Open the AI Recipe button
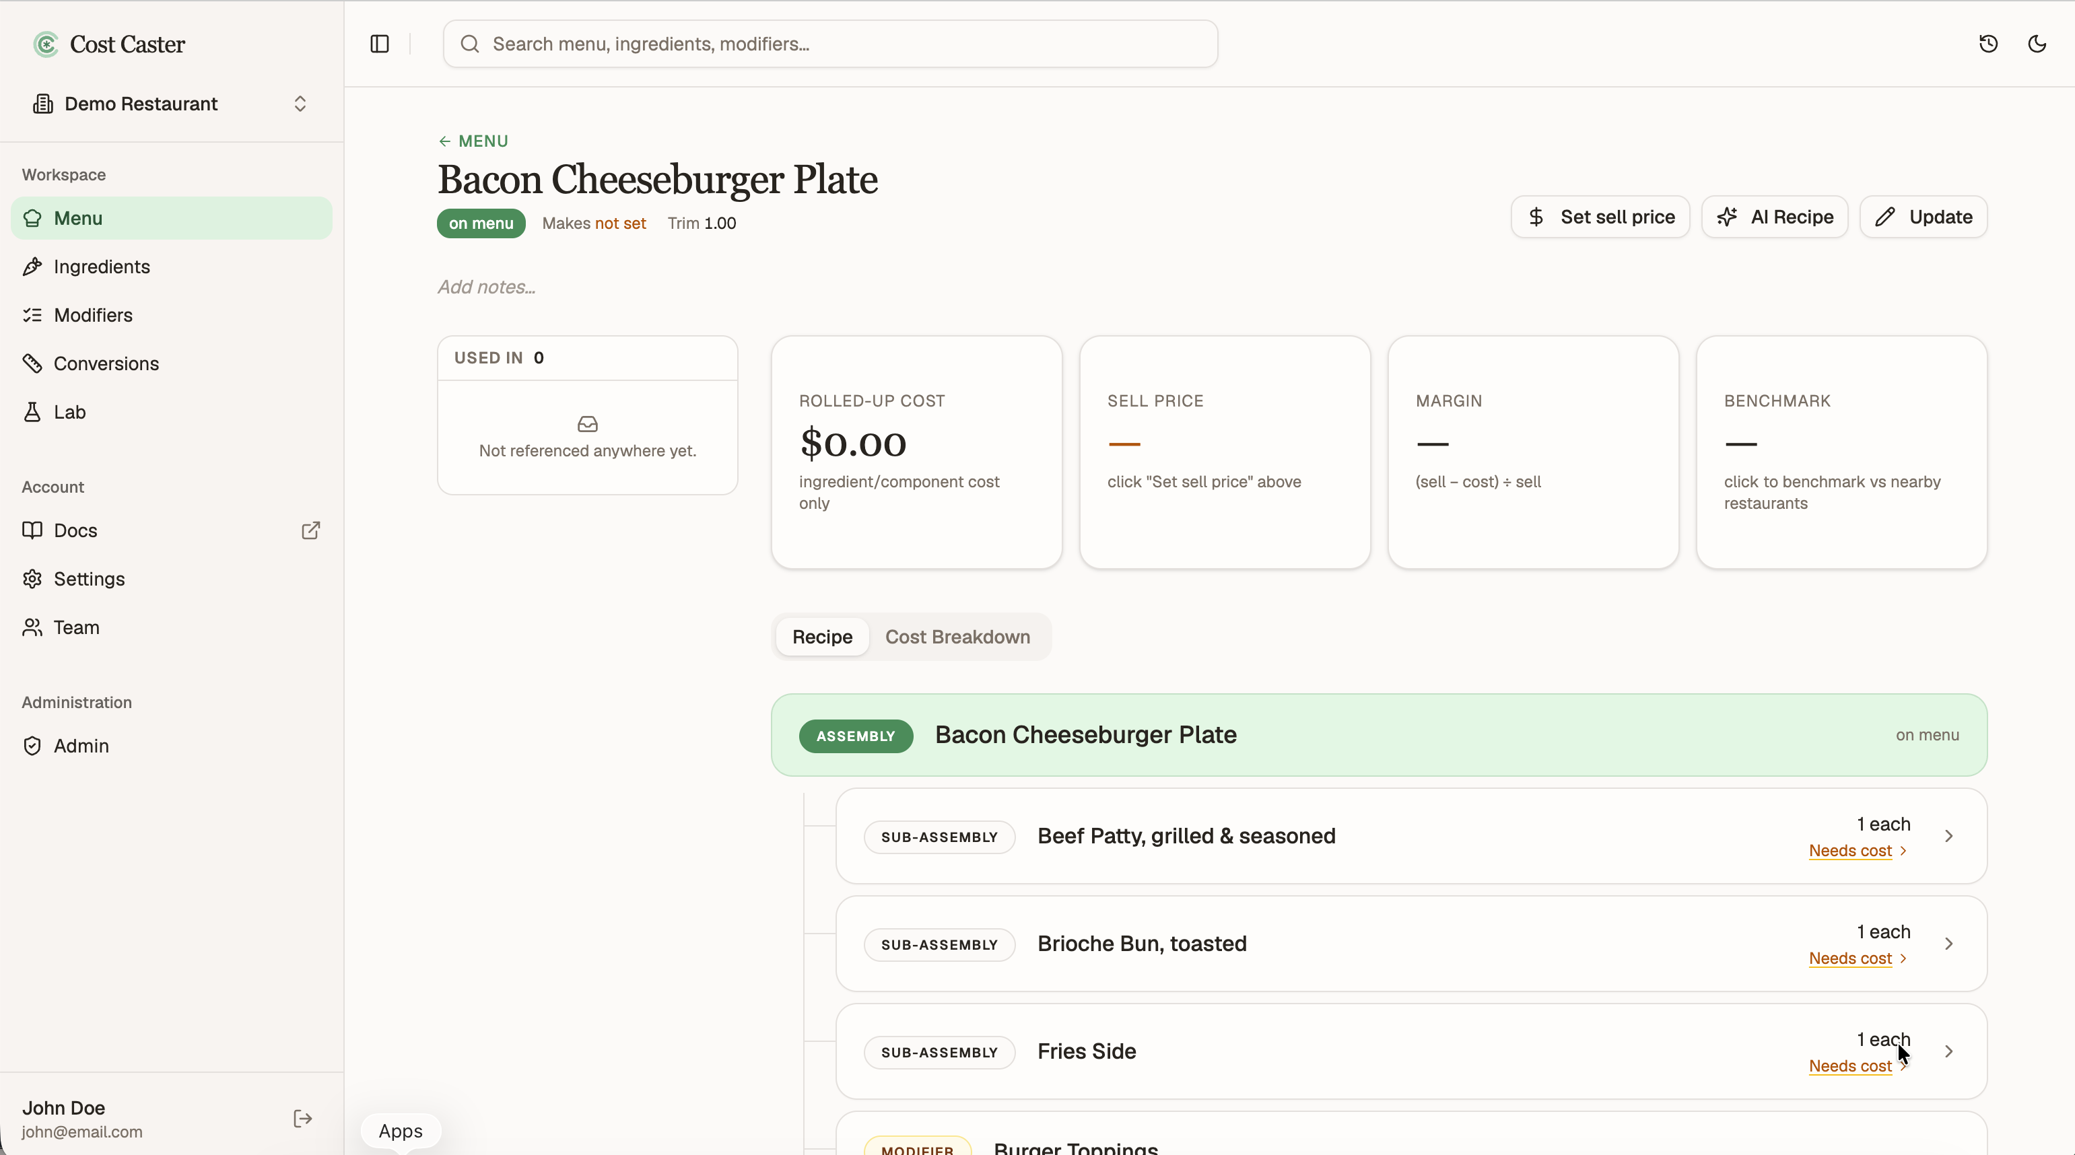The width and height of the screenshot is (2075, 1155). 1775,217
